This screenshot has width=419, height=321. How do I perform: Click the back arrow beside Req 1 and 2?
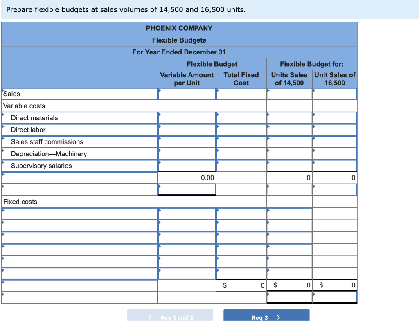tap(150, 315)
